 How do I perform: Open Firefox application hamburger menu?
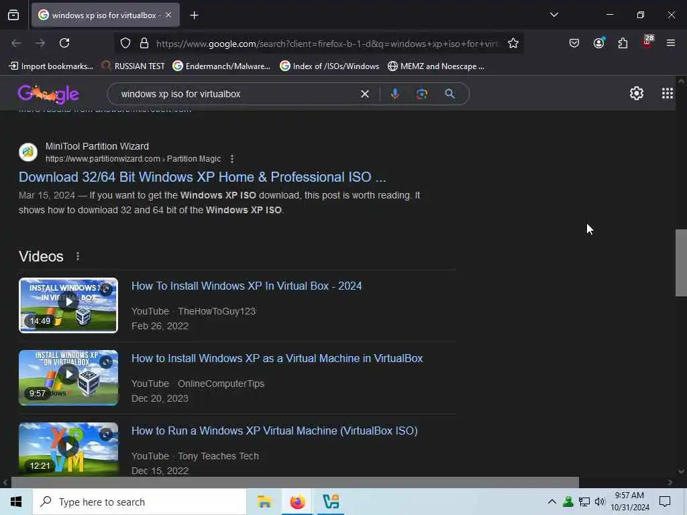pos(671,43)
